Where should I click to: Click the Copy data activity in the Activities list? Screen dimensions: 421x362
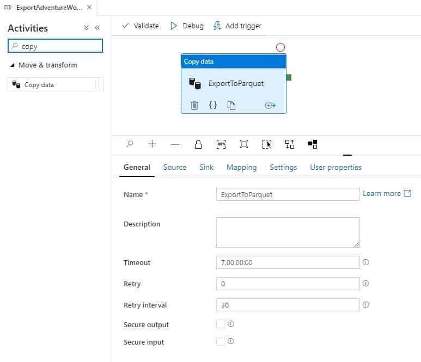pos(56,84)
